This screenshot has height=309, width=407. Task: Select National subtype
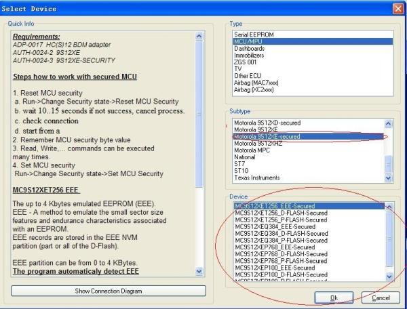(309, 157)
